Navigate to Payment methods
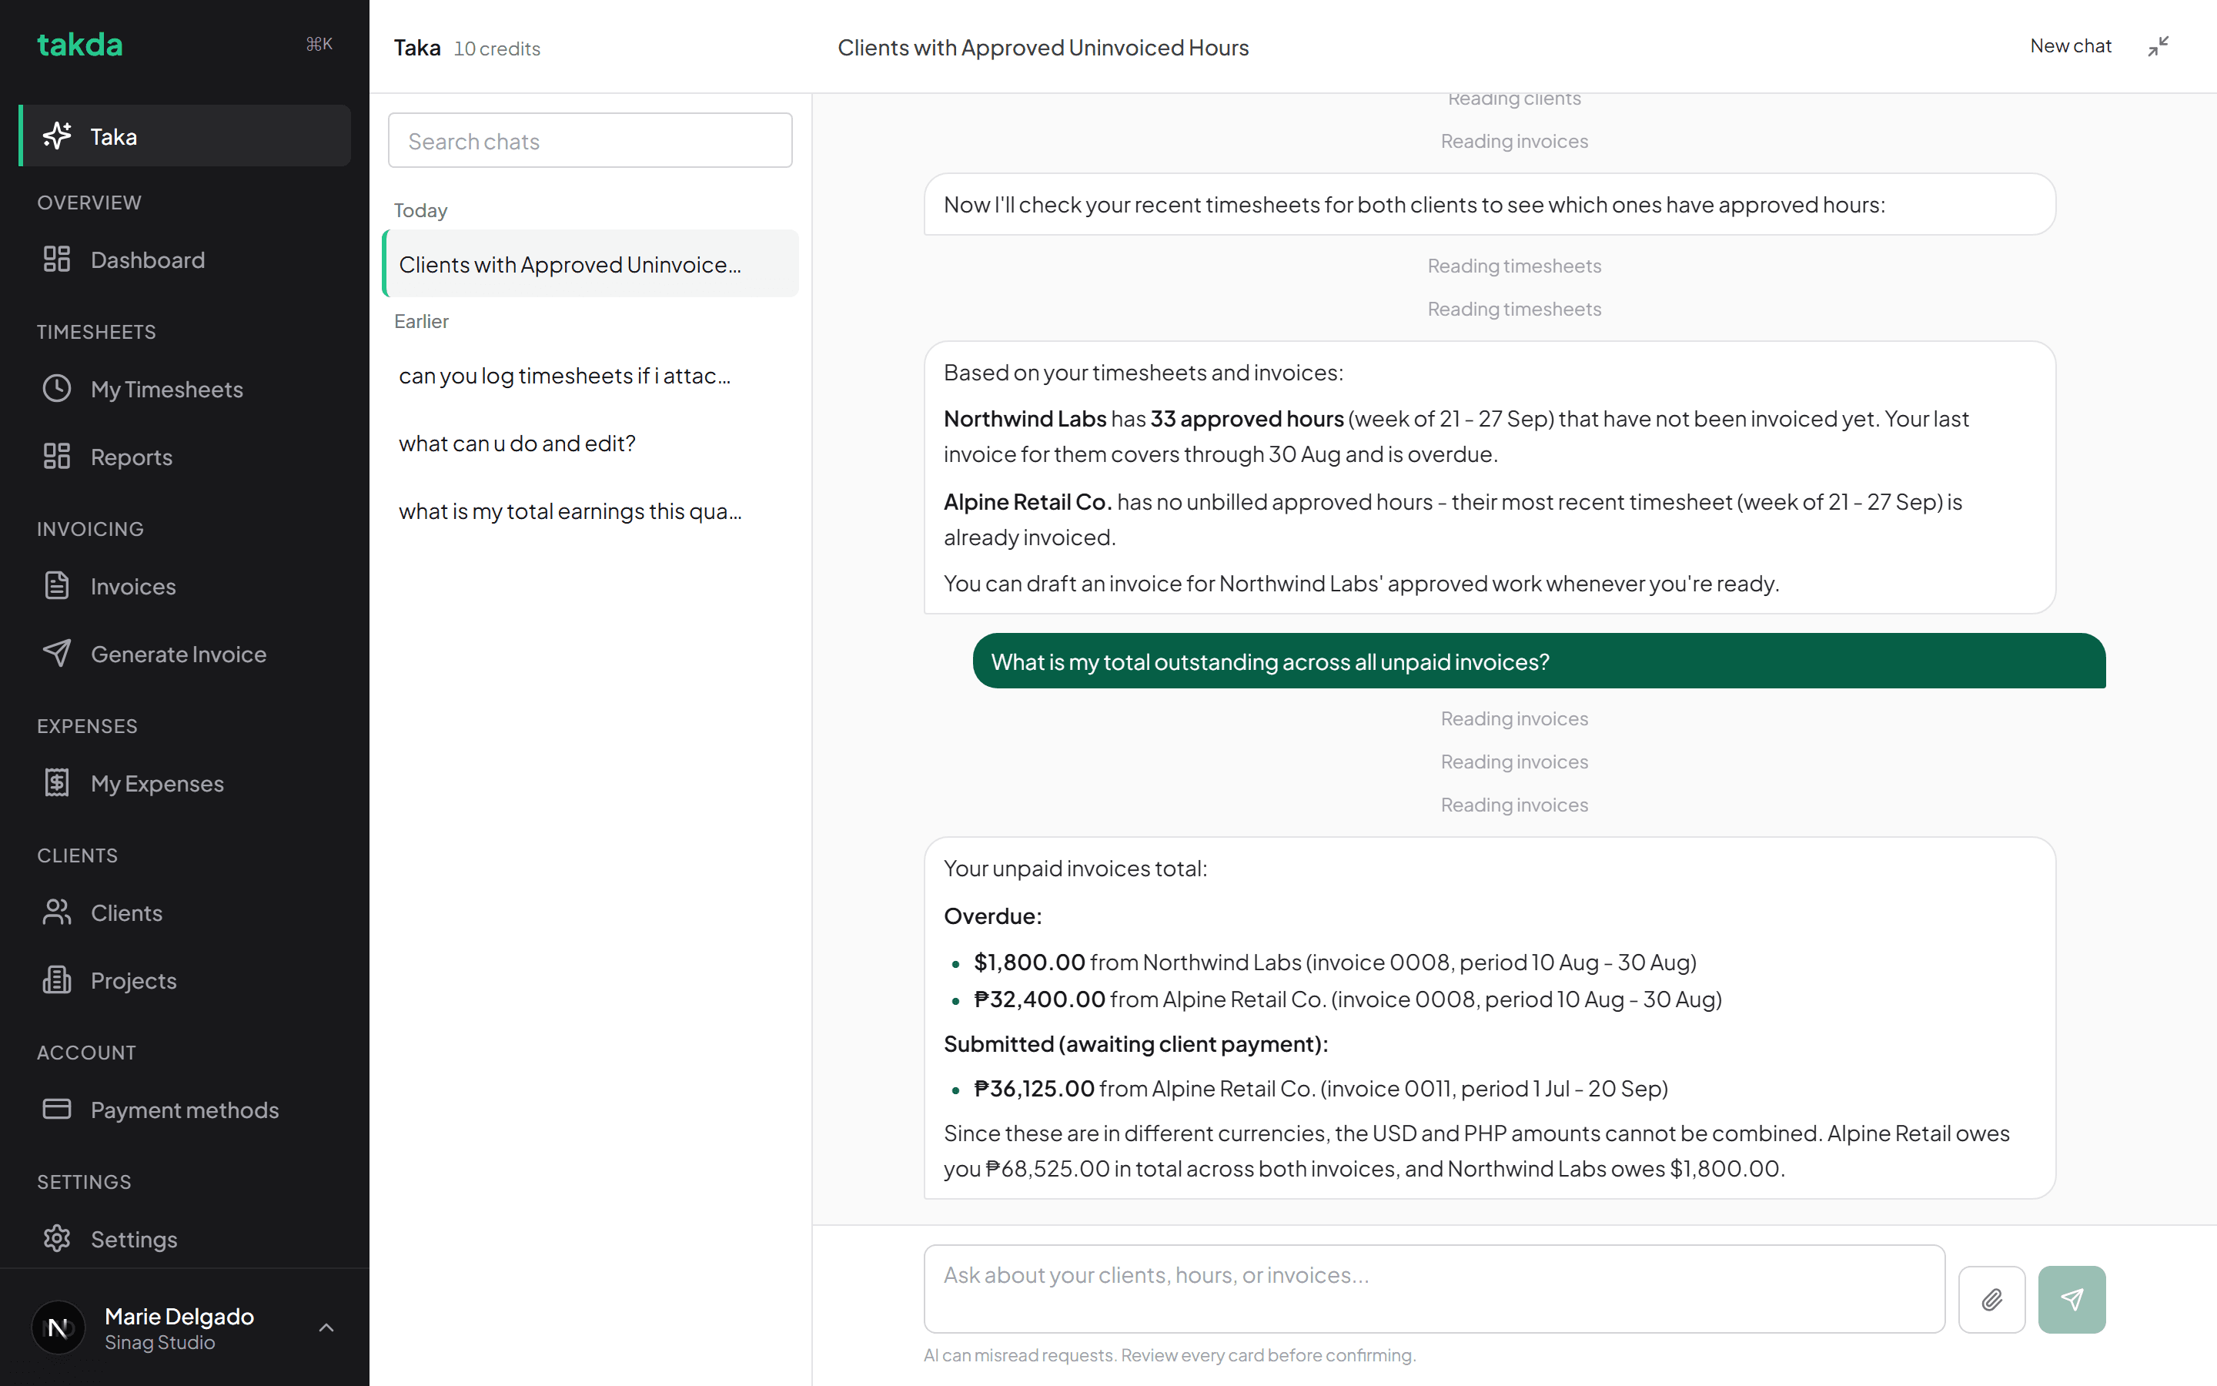 pyautogui.click(x=184, y=1109)
